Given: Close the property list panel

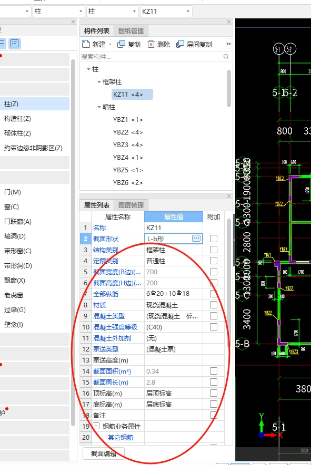Looking at the screenshot, I should [229, 196].
